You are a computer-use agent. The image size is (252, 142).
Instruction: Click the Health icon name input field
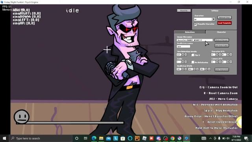(183, 47)
